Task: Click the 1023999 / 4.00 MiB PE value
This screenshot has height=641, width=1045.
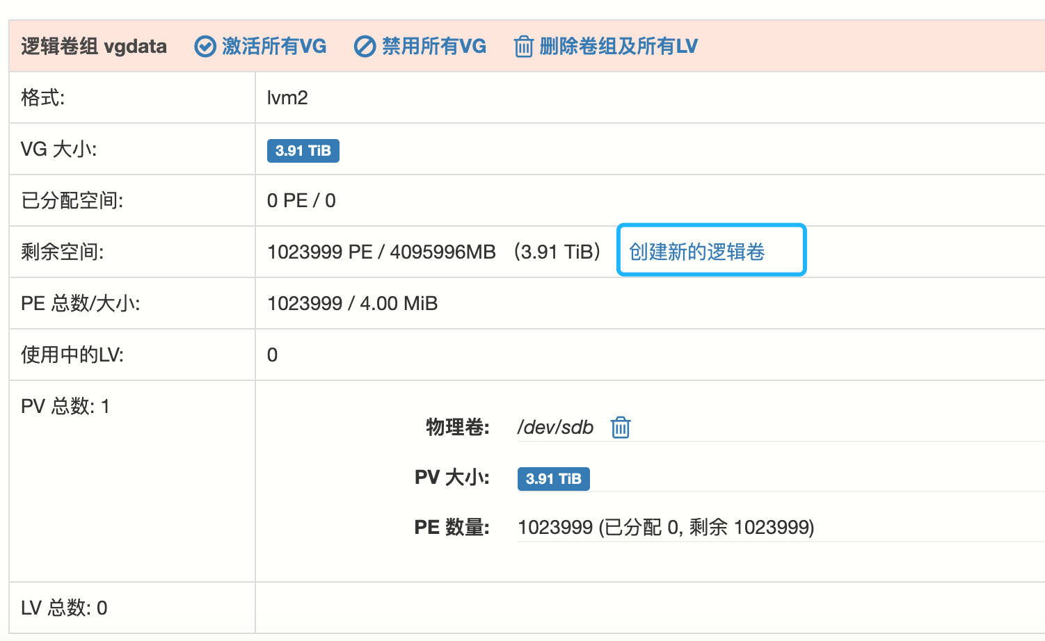Action: (352, 304)
